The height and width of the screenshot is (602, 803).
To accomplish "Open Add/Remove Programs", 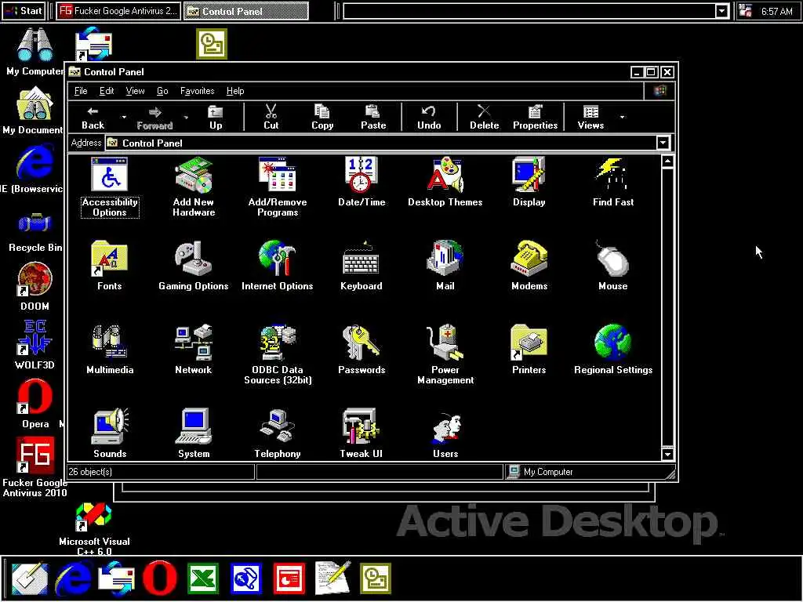I will click(x=278, y=187).
